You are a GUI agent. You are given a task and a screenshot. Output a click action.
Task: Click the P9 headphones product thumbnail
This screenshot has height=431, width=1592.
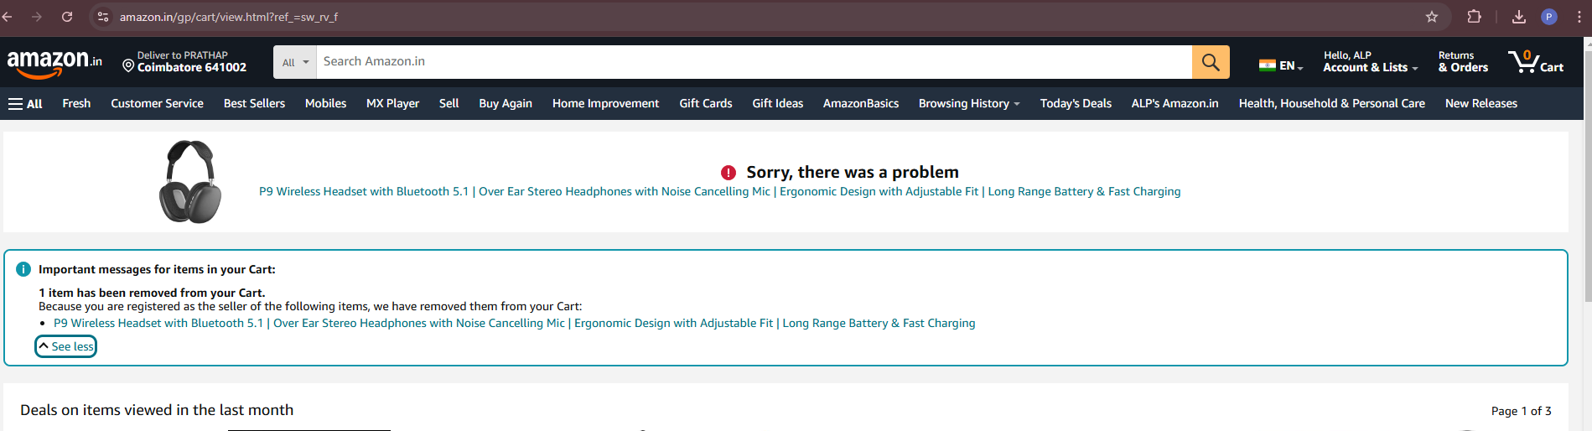(190, 181)
